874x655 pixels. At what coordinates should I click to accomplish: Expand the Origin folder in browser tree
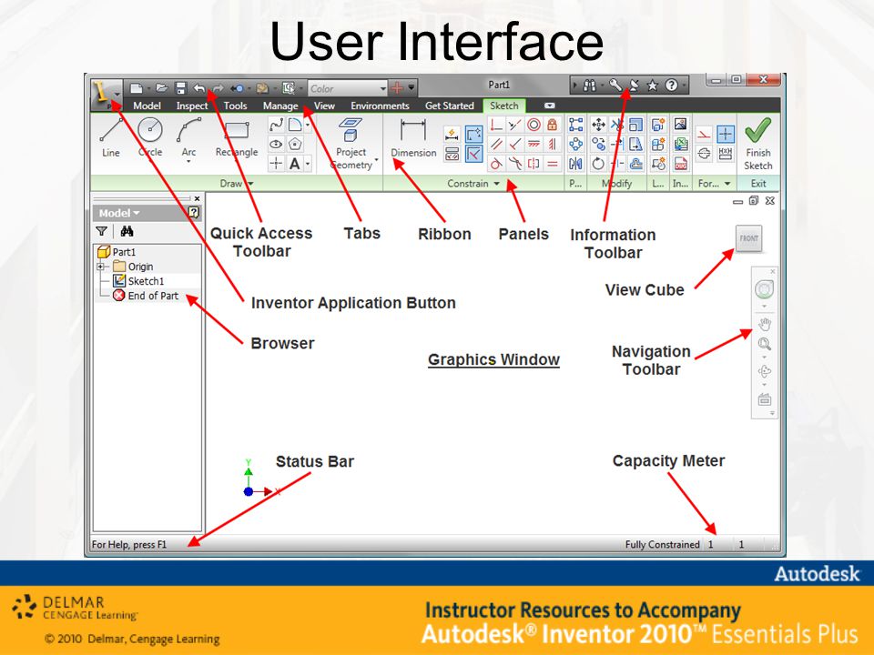(101, 267)
